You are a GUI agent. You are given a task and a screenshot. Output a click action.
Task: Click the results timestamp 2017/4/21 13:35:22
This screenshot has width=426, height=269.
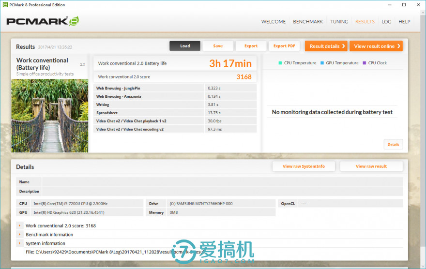pyautogui.click(x=55, y=47)
